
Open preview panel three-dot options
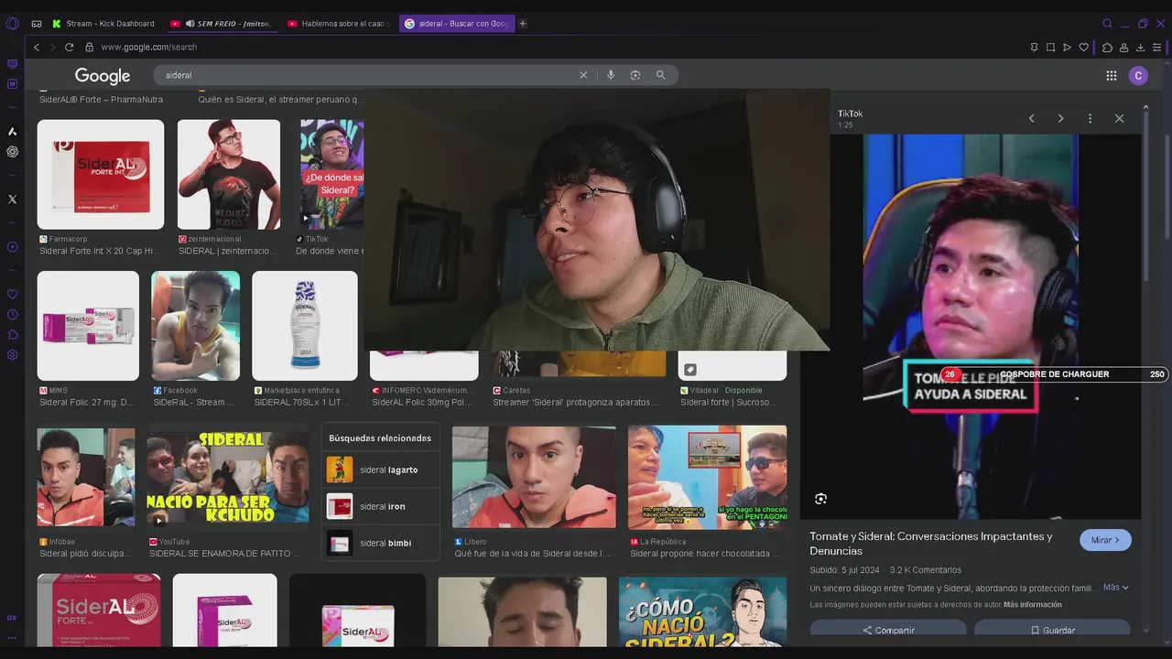(x=1090, y=118)
